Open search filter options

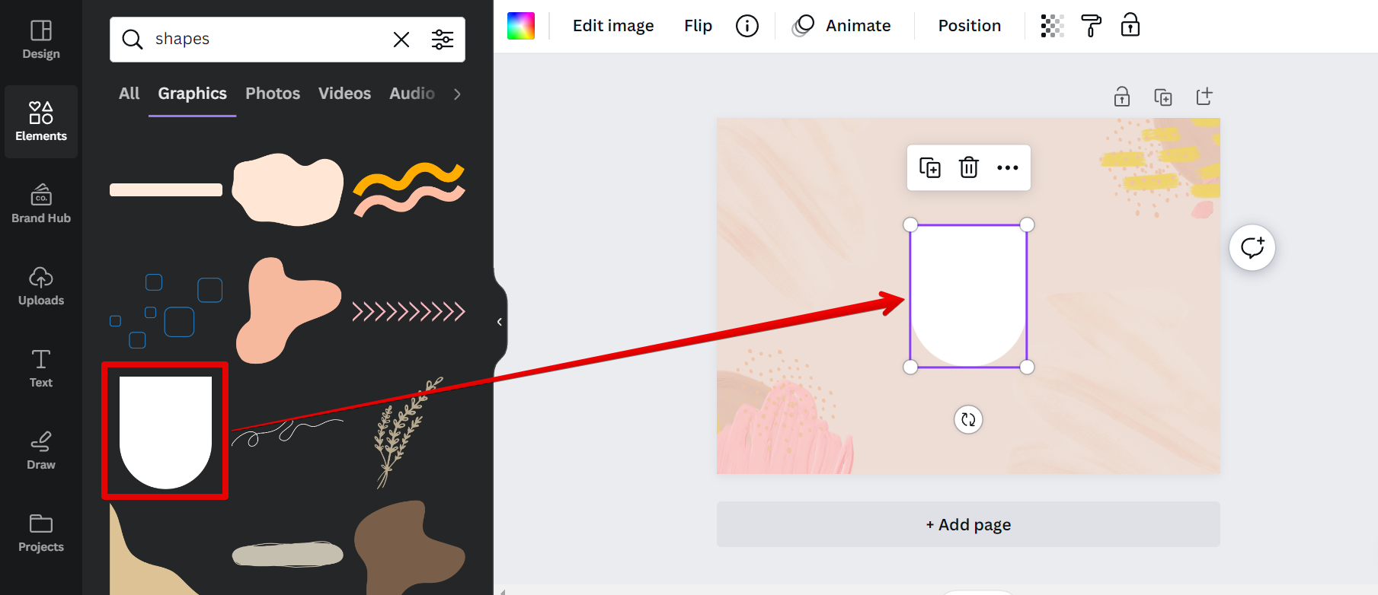coord(443,40)
